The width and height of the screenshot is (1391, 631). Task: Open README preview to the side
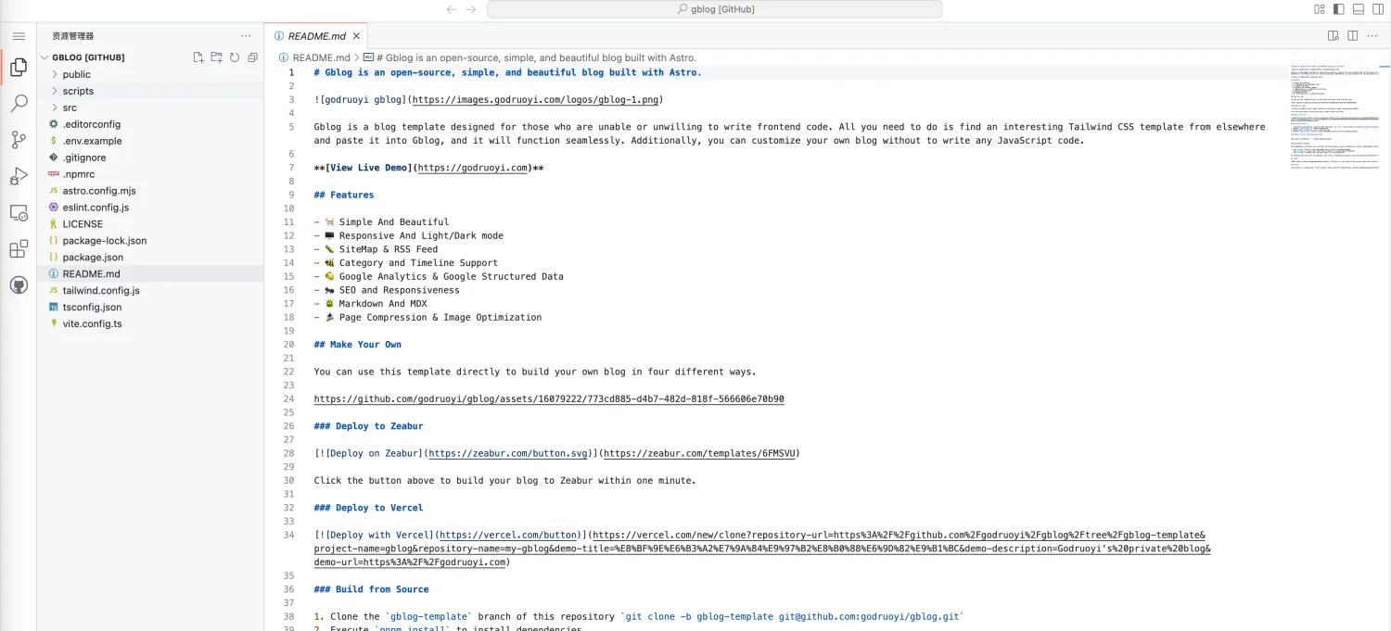(1333, 36)
